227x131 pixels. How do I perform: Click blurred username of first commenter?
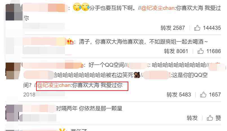pyautogui.click(x=45, y=8)
